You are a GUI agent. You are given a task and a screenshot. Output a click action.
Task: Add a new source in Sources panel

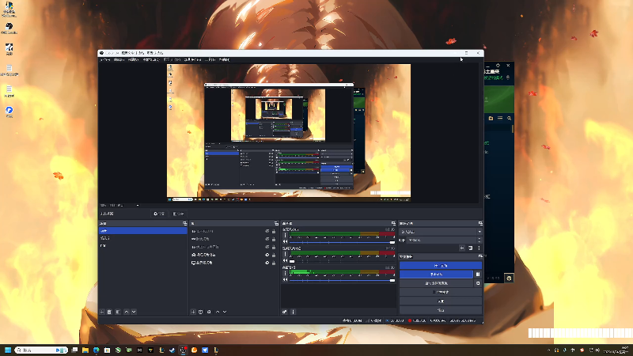tap(193, 312)
